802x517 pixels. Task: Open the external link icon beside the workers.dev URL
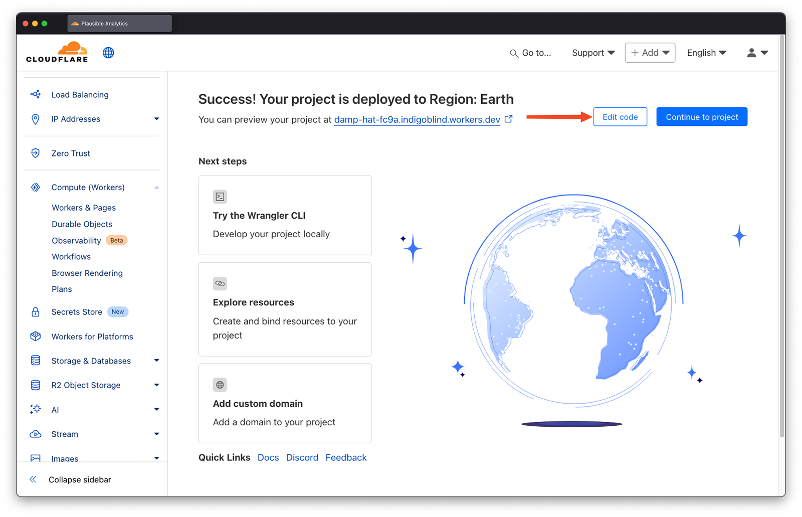[x=508, y=118]
